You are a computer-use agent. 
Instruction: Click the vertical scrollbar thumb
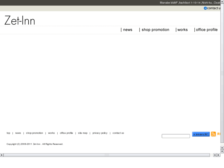pos(222,73)
